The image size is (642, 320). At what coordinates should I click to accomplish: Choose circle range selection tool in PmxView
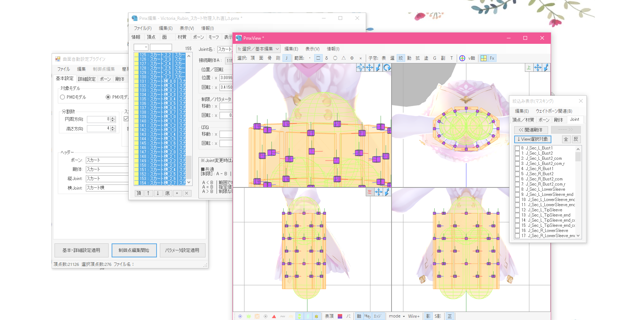pos(335,58)
